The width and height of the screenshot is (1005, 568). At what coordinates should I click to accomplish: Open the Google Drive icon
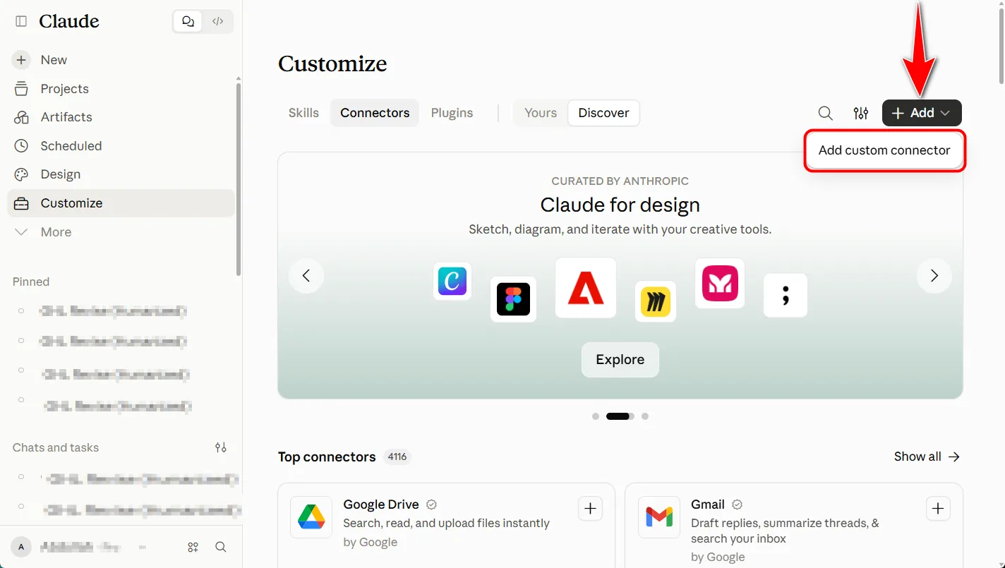(311, 517)
